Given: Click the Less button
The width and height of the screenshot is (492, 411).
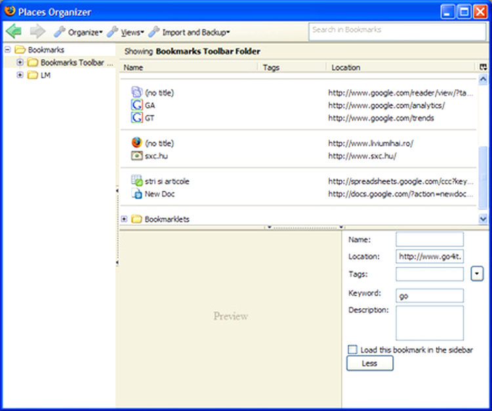Looking at the screenshot, I should (x=369, y=363).
